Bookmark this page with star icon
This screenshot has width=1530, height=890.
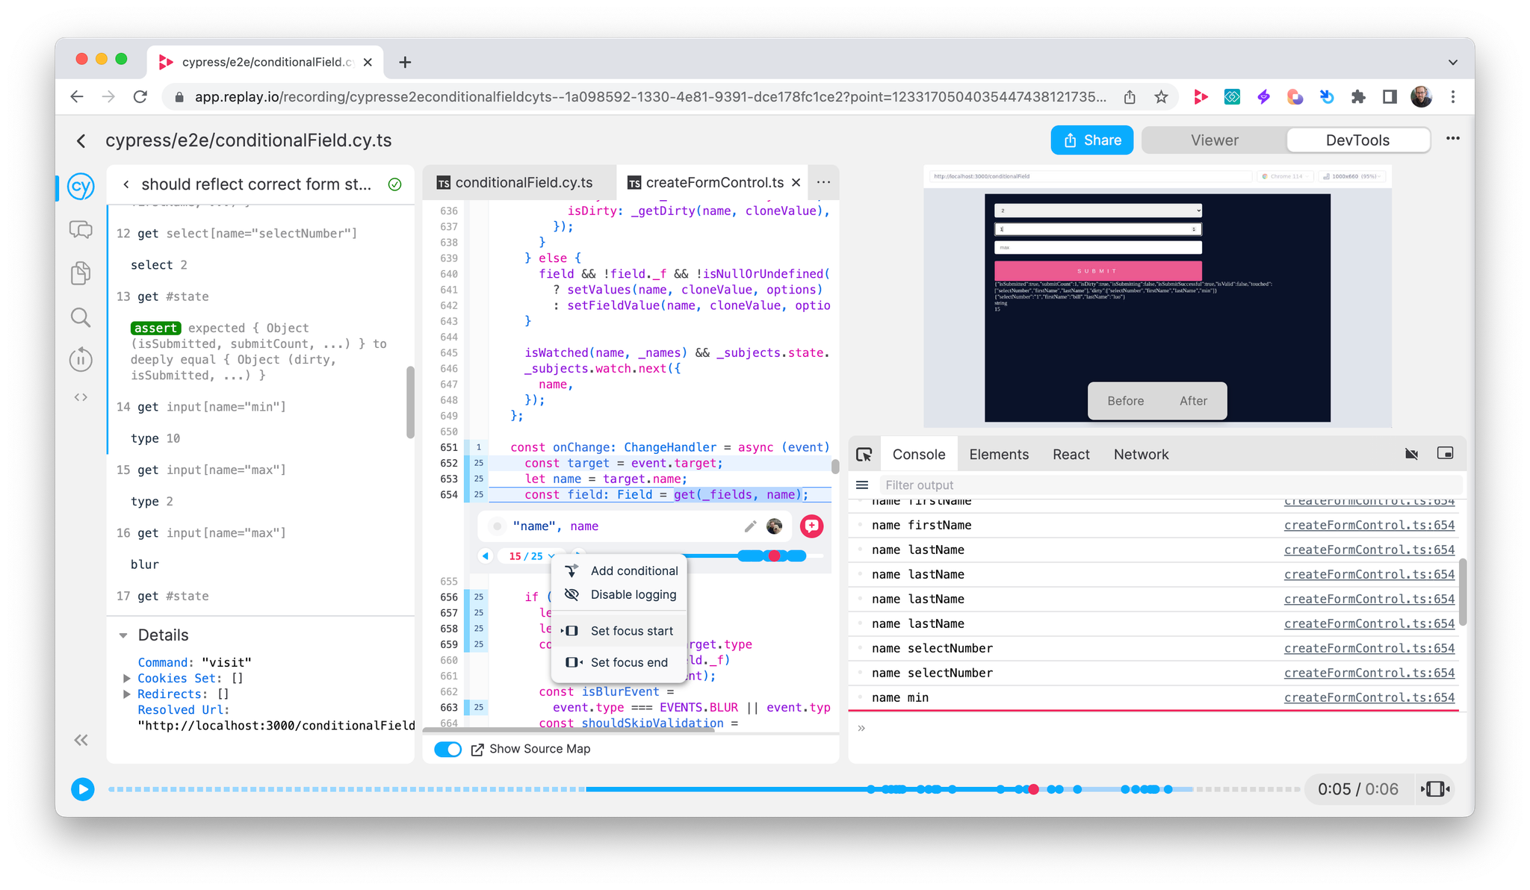tap(1161, 97)
